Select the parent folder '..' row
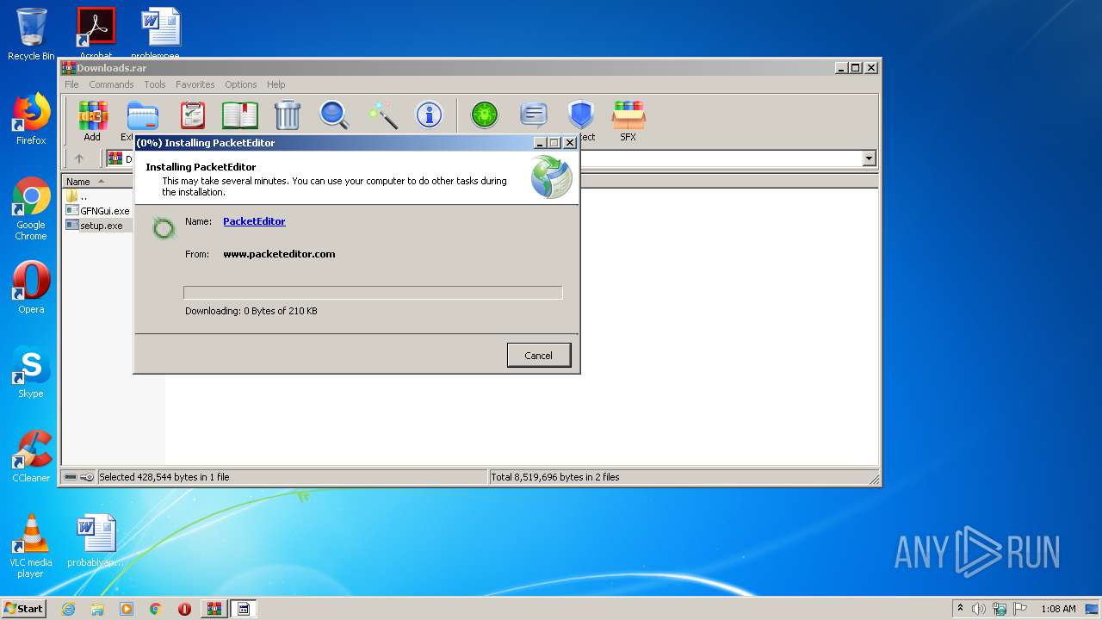Image resolution: width=1102 pixels, height=620 pixels. pyautogui.click(x=76, y=196)
